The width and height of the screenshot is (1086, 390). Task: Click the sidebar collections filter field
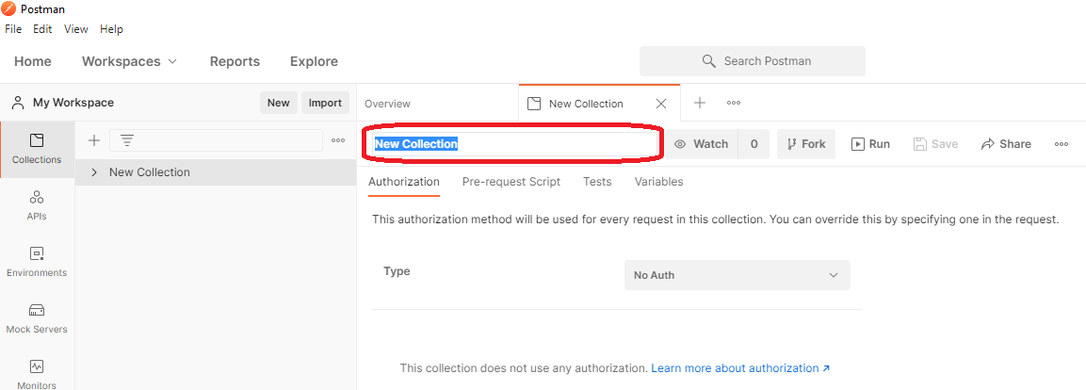click(x=216, y=140)
